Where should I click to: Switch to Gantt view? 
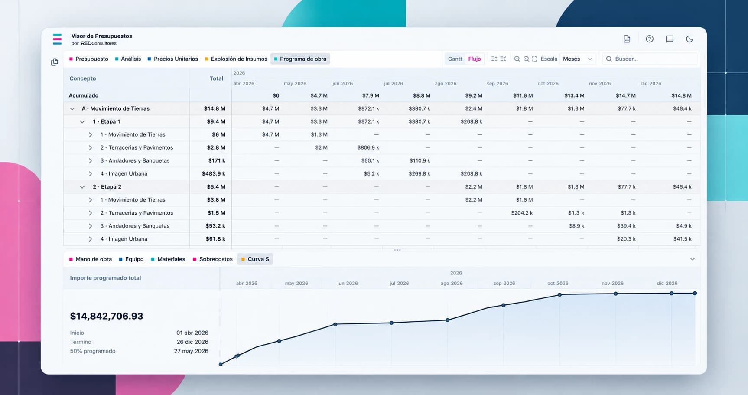pyautogui.click(x=455, y=59)
